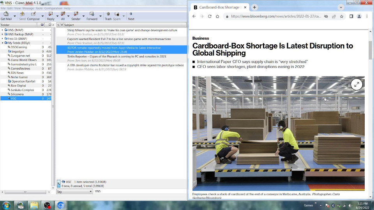Close the Cardboard-Box Shortage tab

[x=245, y=7]
